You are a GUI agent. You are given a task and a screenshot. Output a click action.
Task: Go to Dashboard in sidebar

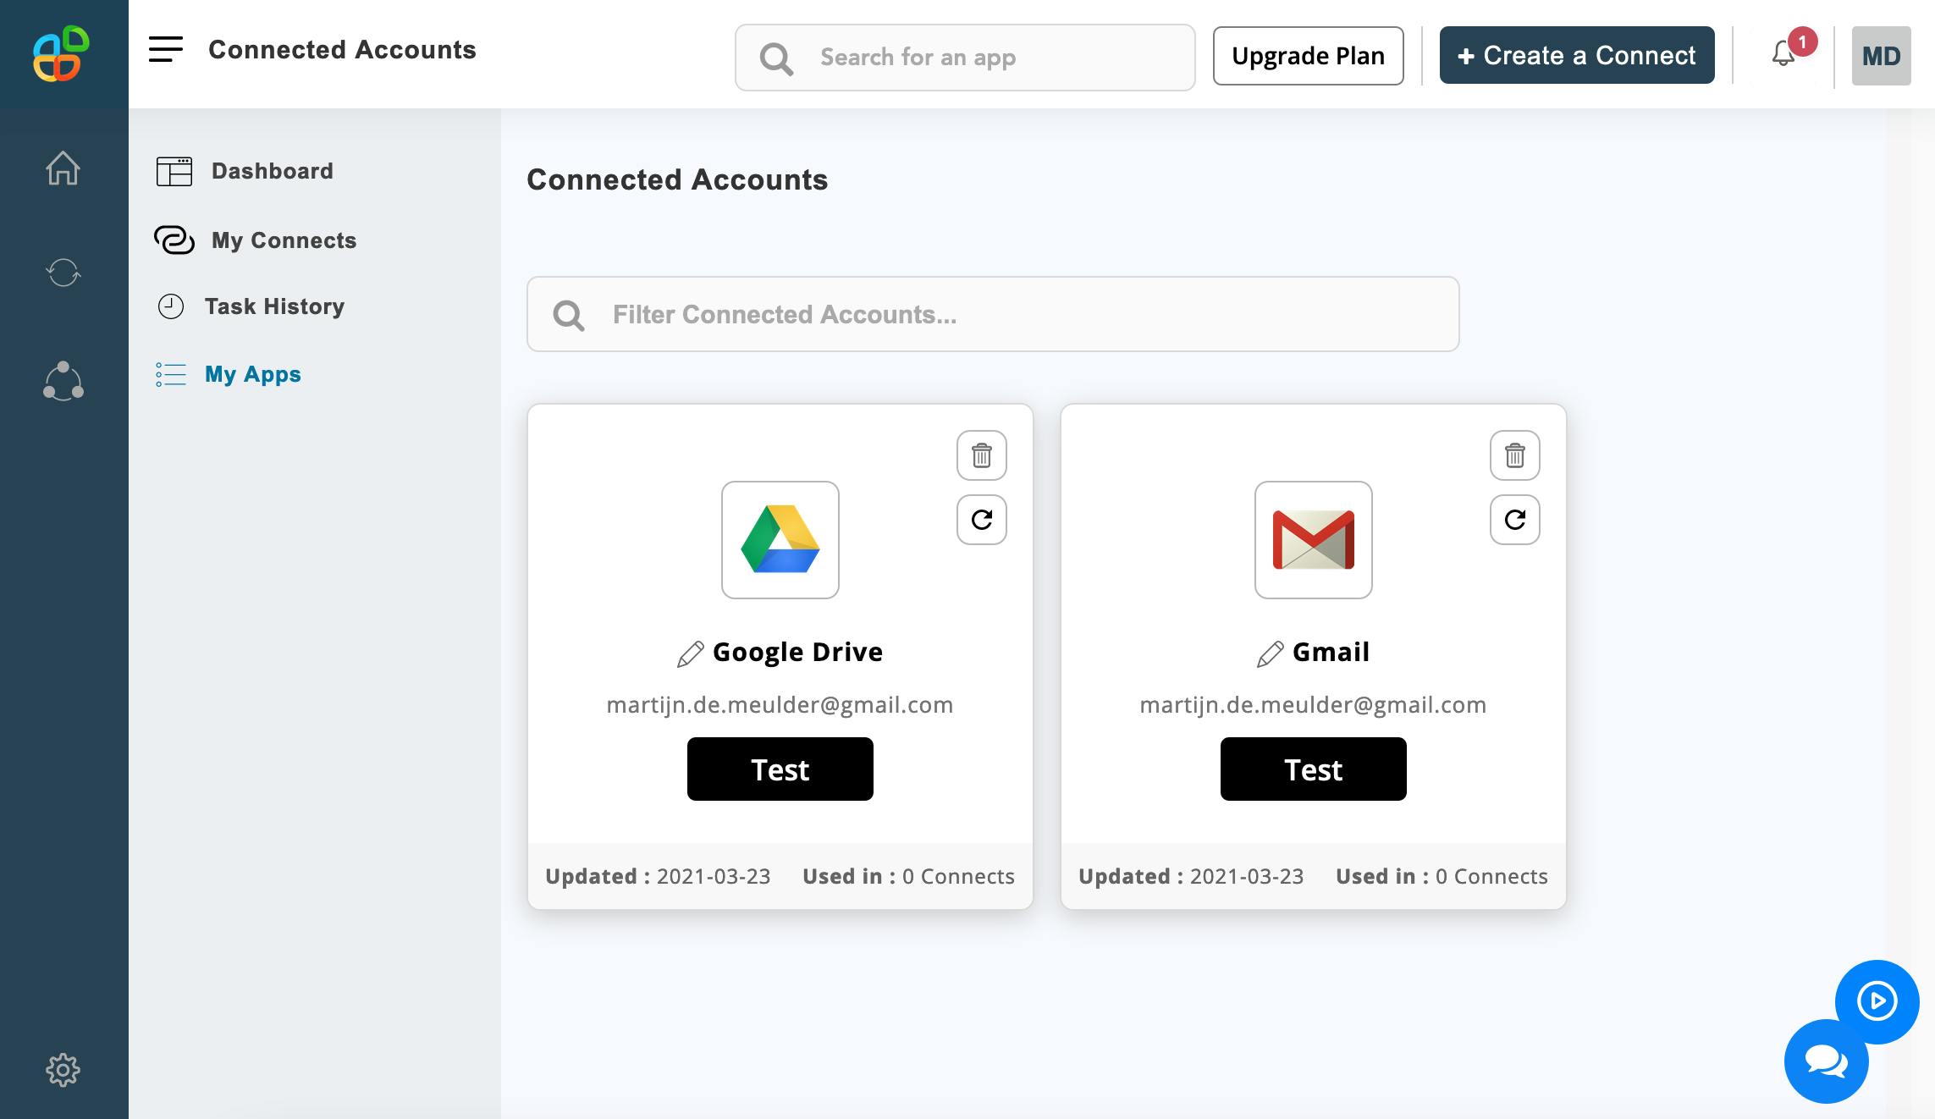pos(272,171)
